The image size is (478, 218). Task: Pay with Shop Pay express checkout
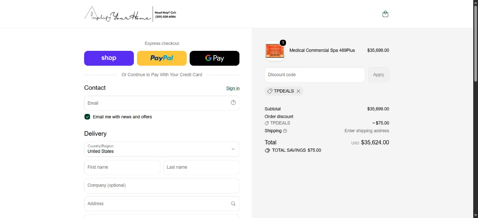tap(109, 58)
